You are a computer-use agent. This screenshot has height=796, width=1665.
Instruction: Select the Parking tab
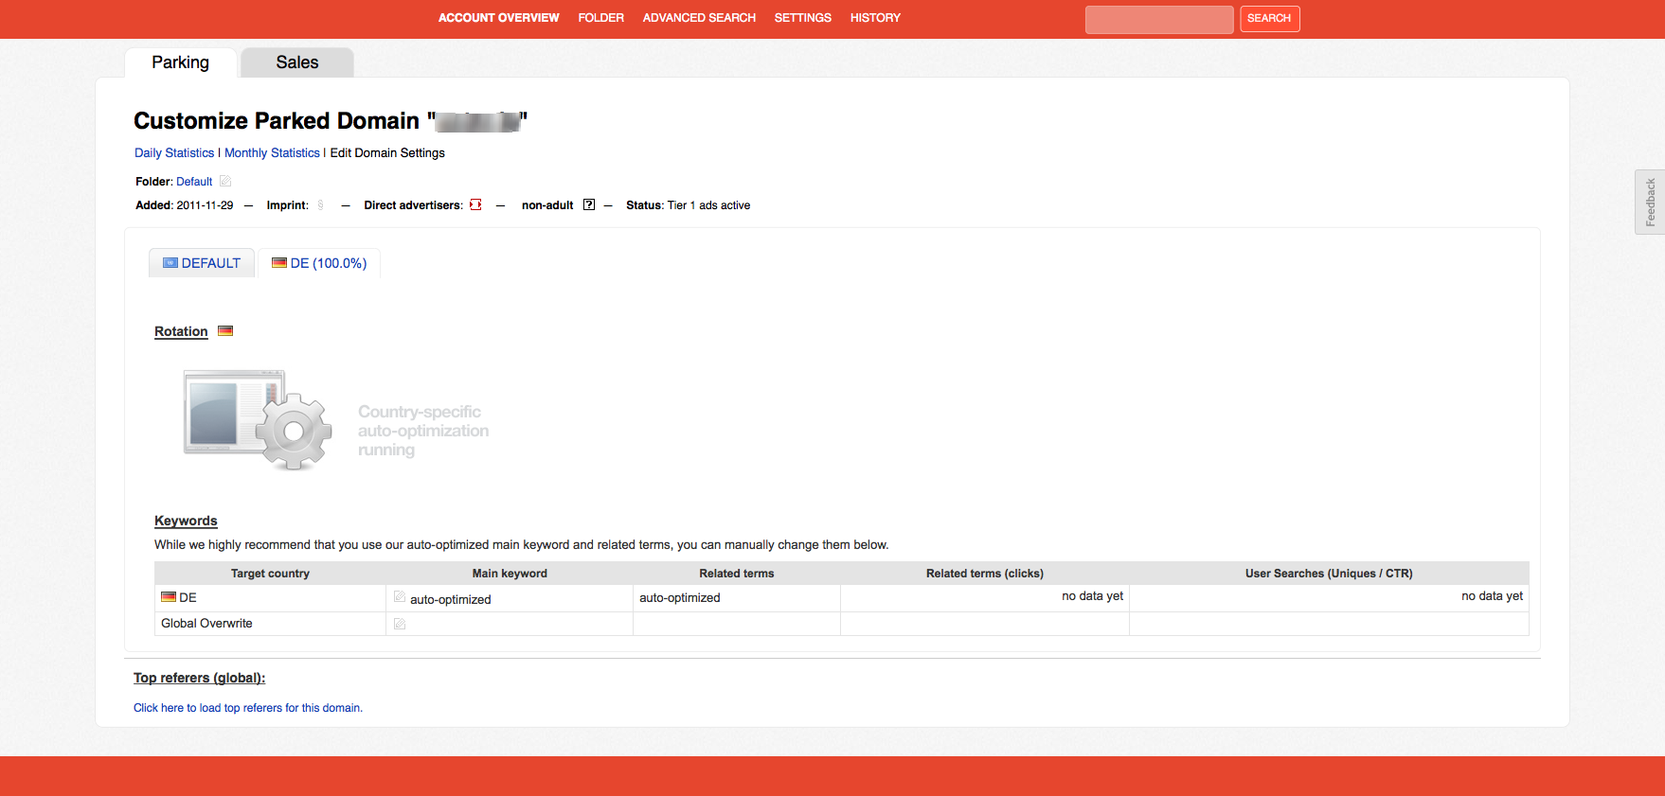click(180, 62)
